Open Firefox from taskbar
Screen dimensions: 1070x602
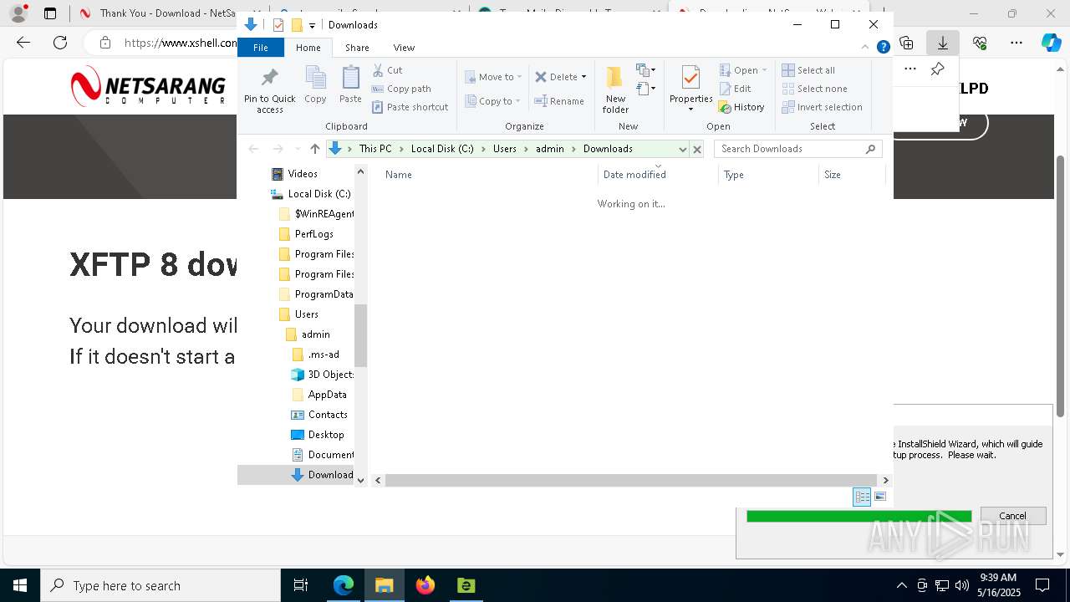(x=425, y=585)
